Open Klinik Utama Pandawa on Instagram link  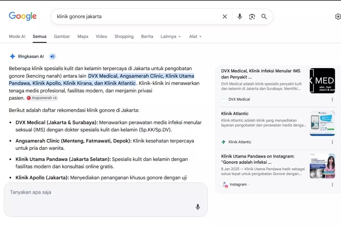pyautogui.click(x=258, y=159)
